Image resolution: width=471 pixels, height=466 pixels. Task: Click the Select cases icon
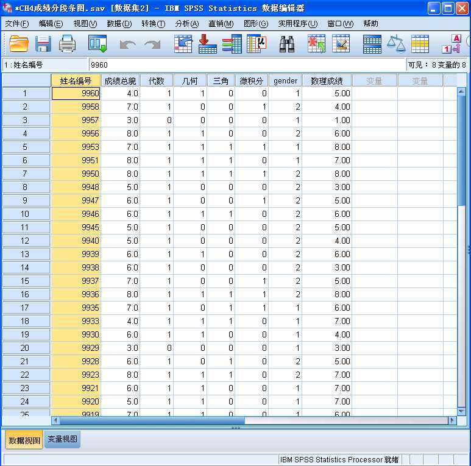pos(420,44)
